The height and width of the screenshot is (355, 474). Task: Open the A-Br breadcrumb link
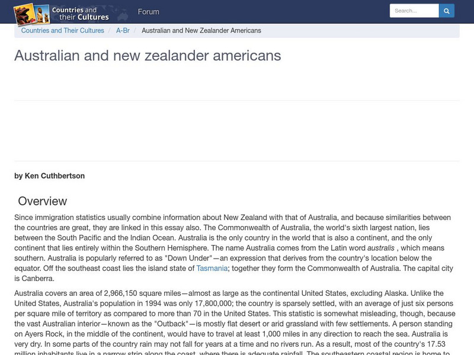tap(123, 31)
